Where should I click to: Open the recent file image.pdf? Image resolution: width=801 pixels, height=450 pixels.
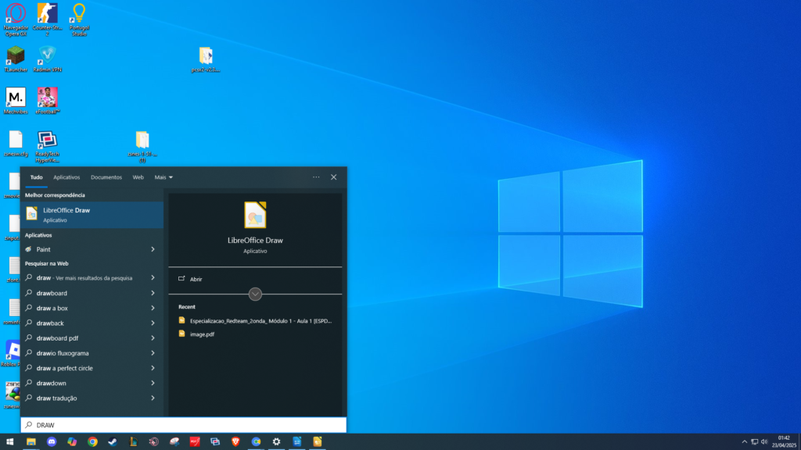203,334
